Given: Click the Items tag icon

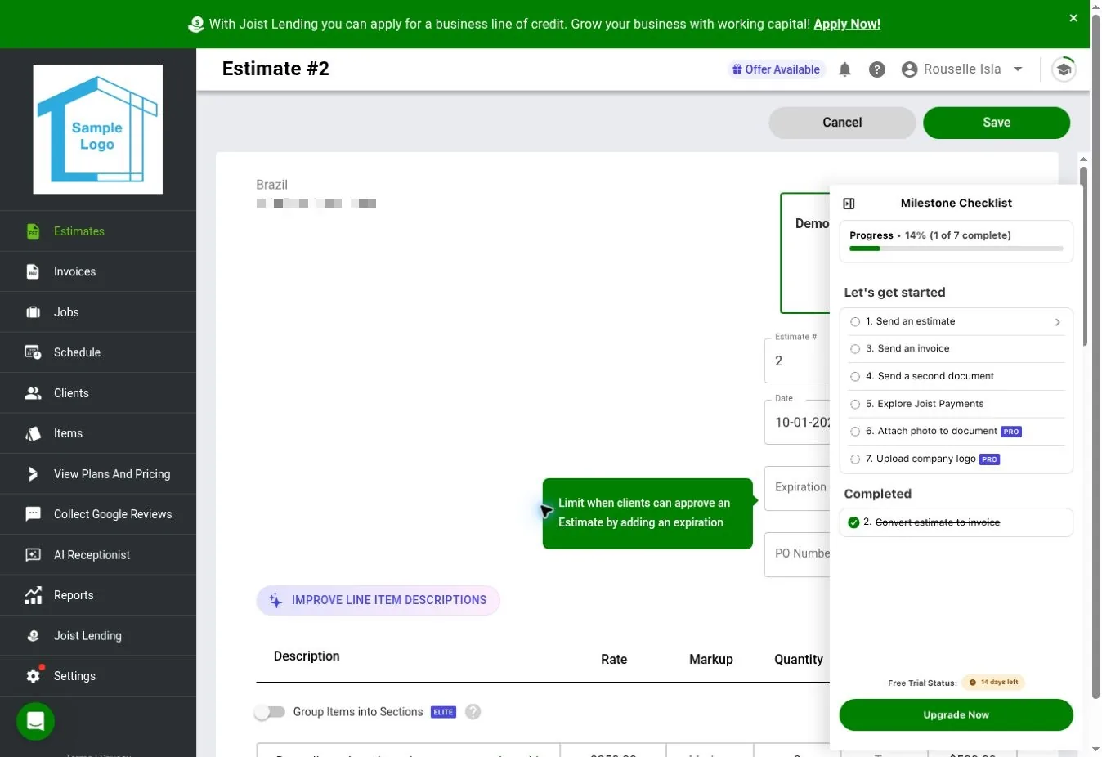Looking at the screenshot, I should tap(33, 433).
